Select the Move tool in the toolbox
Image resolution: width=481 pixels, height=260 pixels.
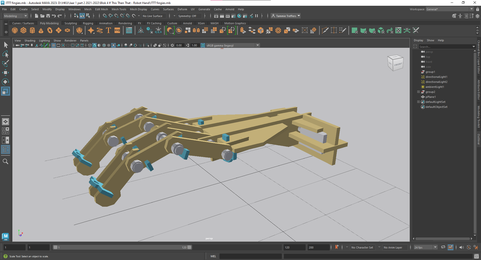click(x=6, y=73)
